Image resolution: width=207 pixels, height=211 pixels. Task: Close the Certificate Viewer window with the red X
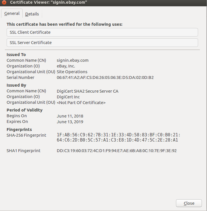[4, 2]
